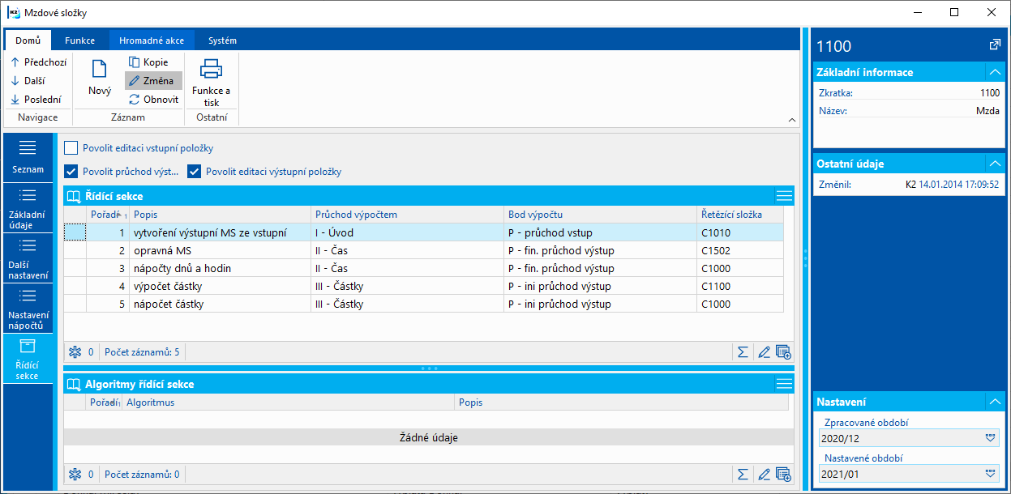The image size is (1011, 494).
Task: Click horizontal splitter dots between the tables
Action: [x=429, y=368]
